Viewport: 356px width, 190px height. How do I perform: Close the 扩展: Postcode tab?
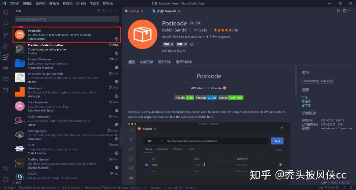click(180, 11)
